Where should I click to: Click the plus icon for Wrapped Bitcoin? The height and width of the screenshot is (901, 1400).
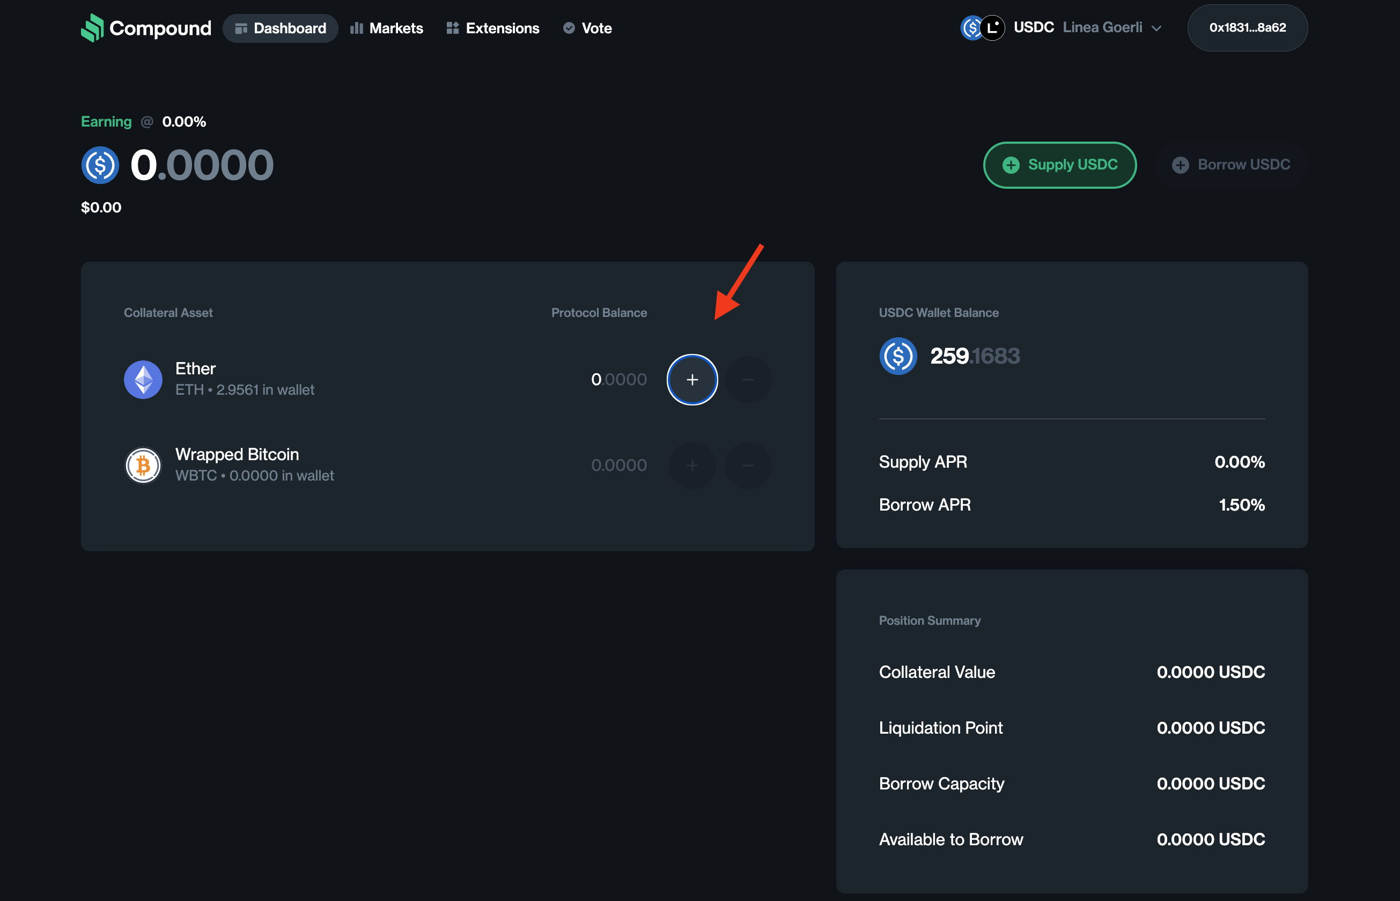[692, 466]
